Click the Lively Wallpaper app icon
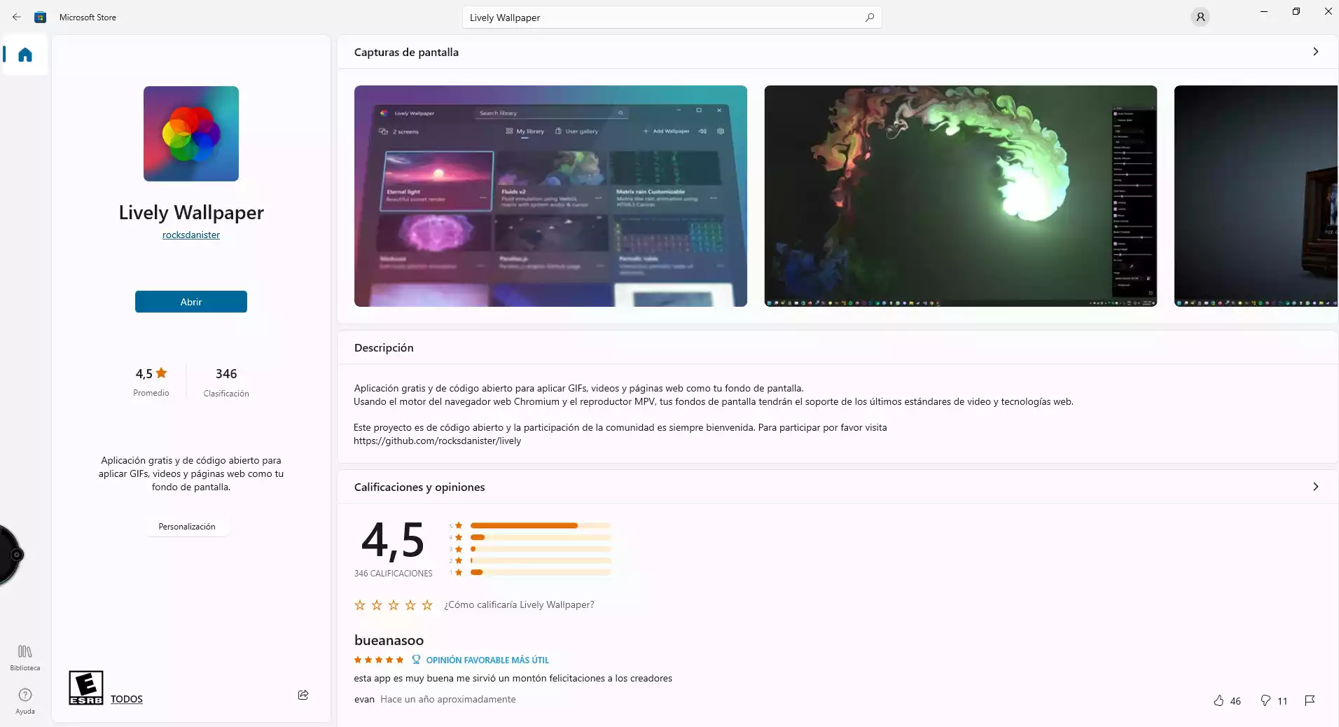 click(191, 134)
